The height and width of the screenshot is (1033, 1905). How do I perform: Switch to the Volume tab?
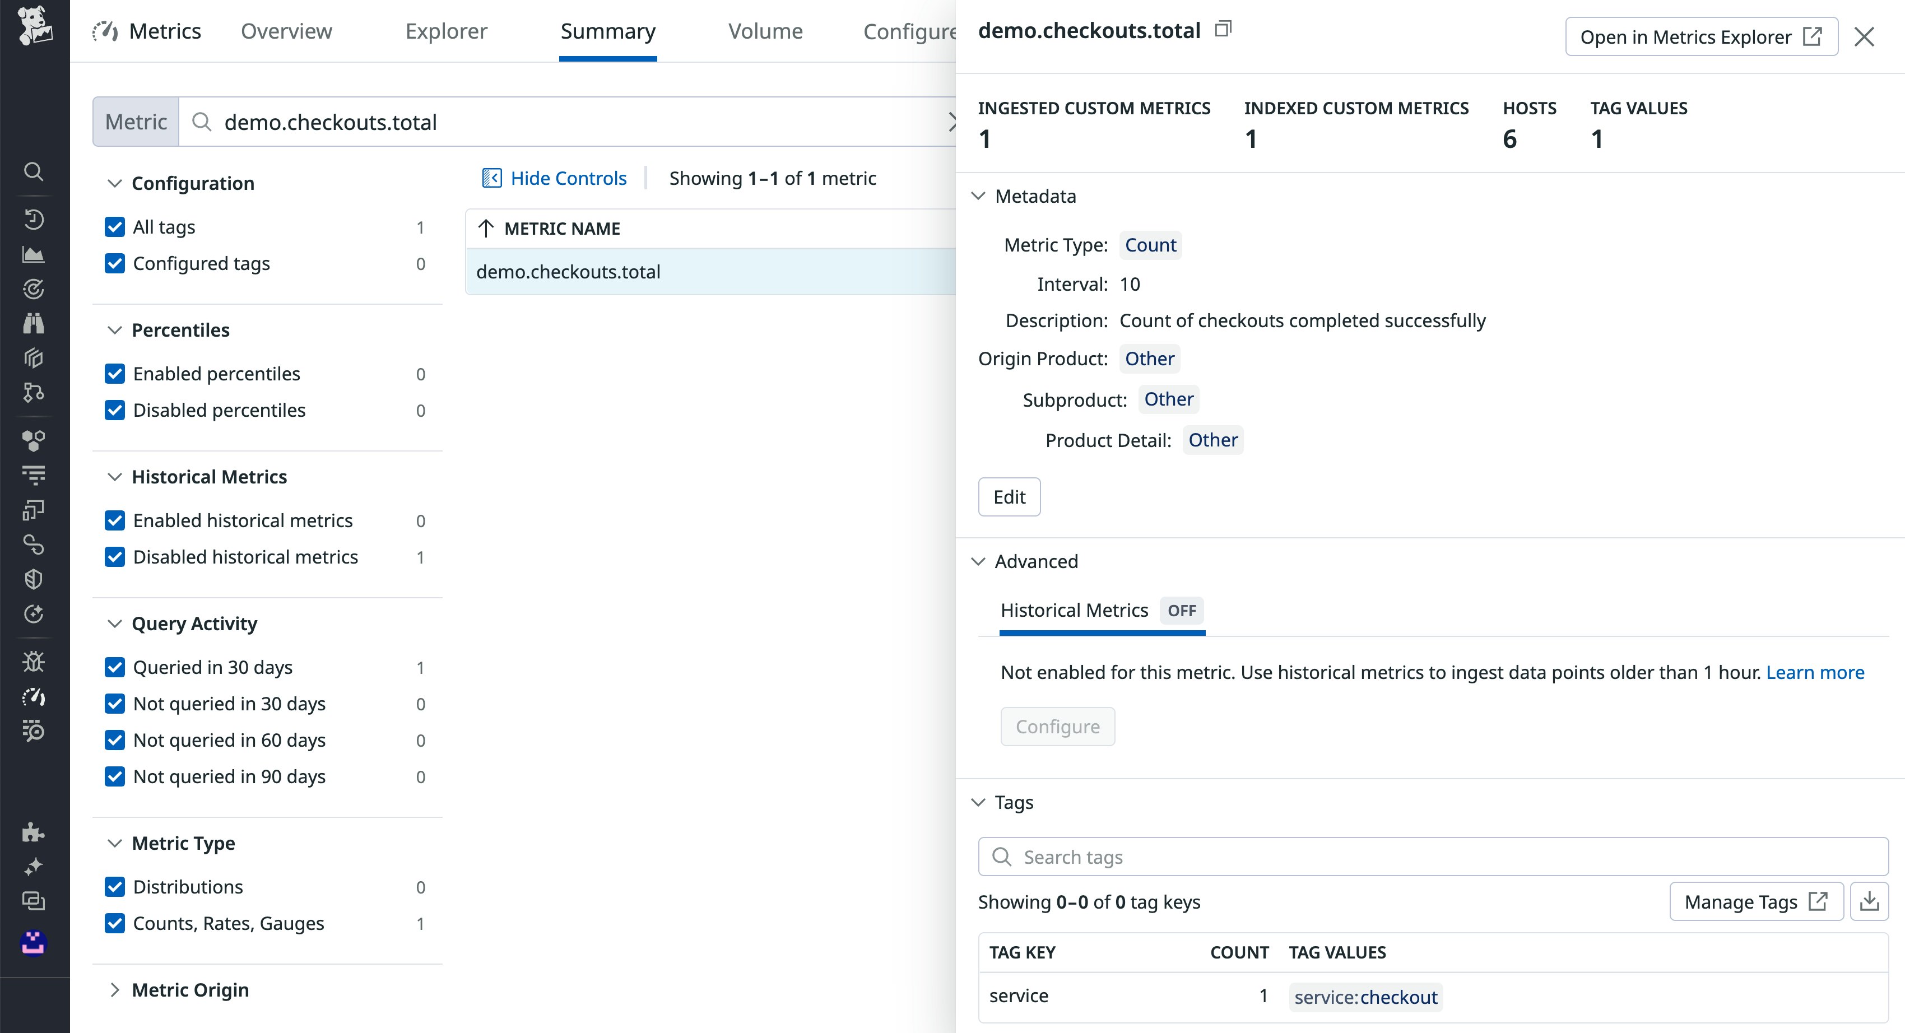point(765,31)
